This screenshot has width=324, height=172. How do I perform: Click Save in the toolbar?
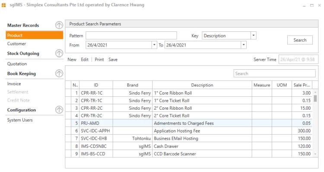(x=113, y=59)
